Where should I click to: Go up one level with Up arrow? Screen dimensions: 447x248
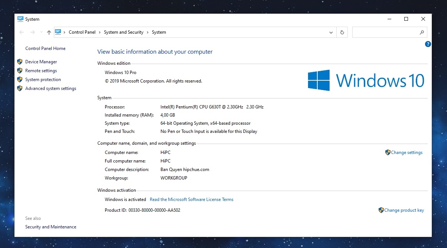(49, 32)
